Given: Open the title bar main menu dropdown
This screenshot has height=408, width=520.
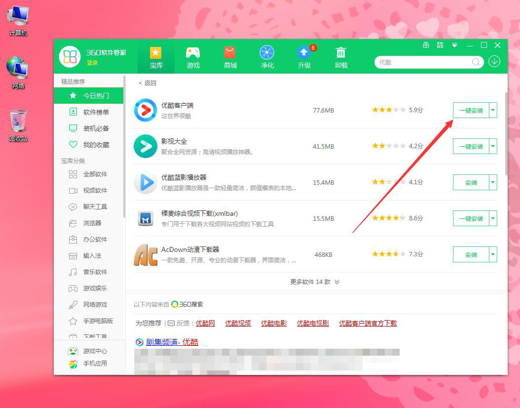Looking at the screenshot, I should point(455,45).
